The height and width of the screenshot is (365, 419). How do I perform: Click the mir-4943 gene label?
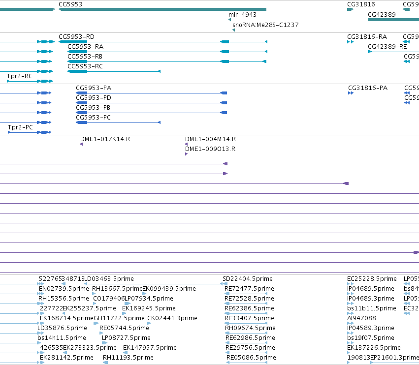(242, 15)
